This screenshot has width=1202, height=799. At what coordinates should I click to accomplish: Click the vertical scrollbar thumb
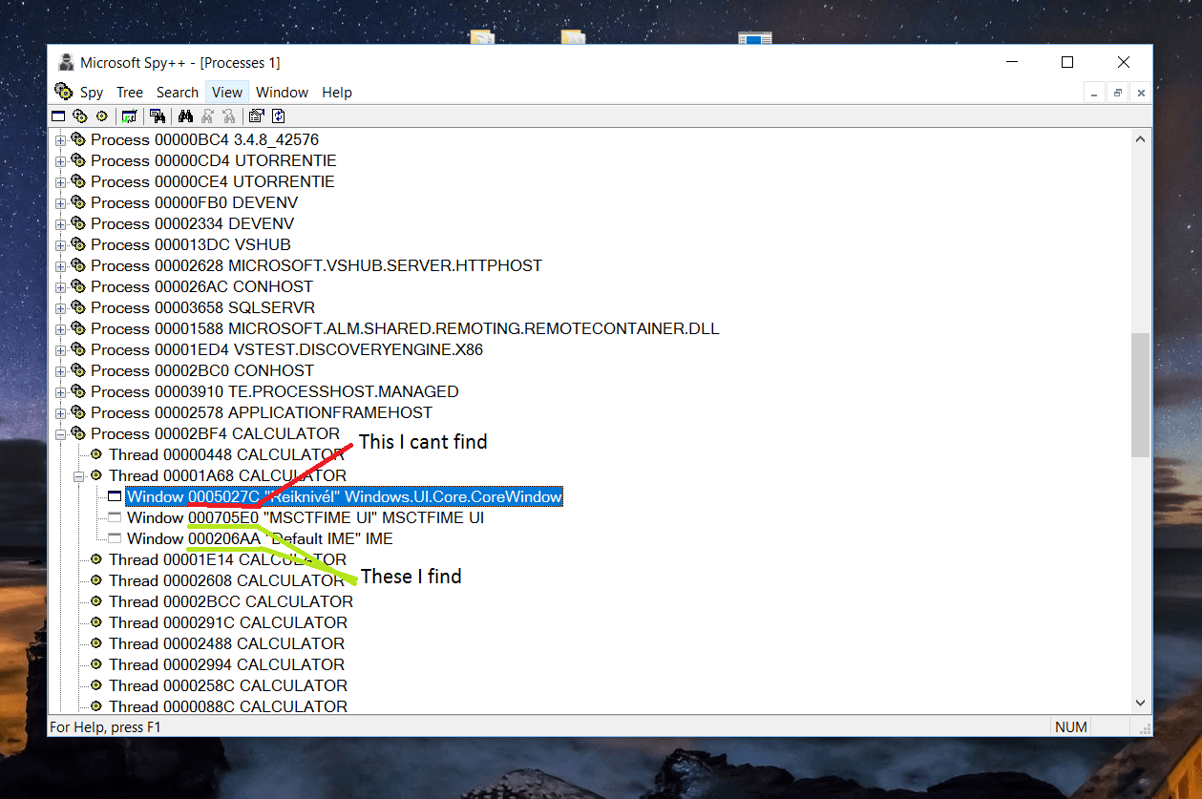click(x=1140, y=394)
